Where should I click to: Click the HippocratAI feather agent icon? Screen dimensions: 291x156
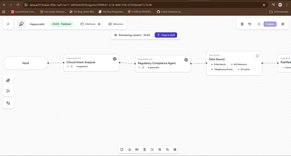pyautogui.click(x=21, y=24)
